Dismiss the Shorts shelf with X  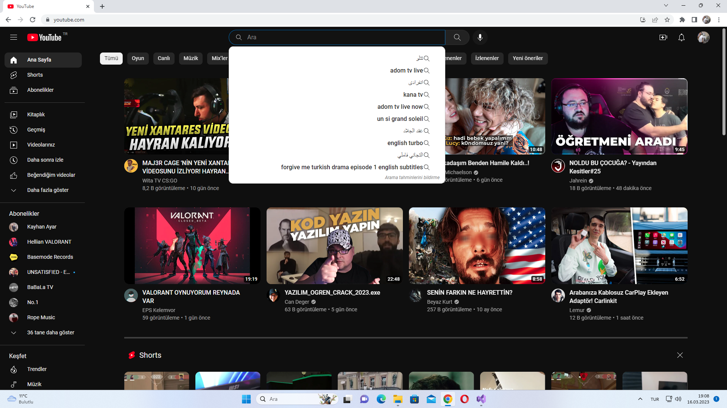pos(680,355)
